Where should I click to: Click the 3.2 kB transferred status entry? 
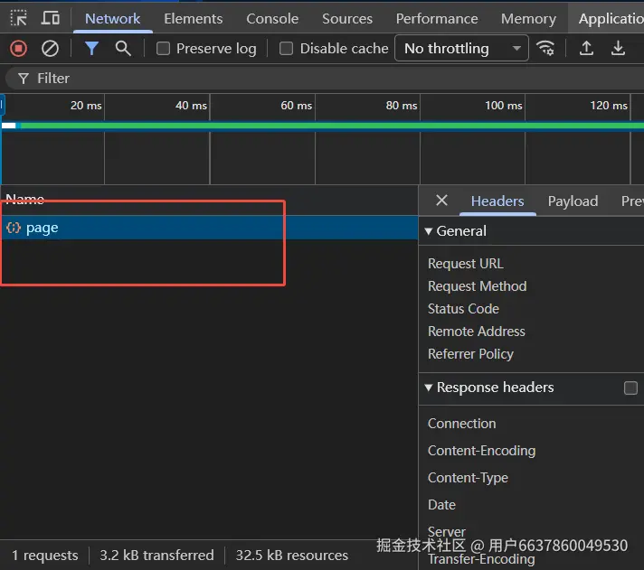point(156,556)
